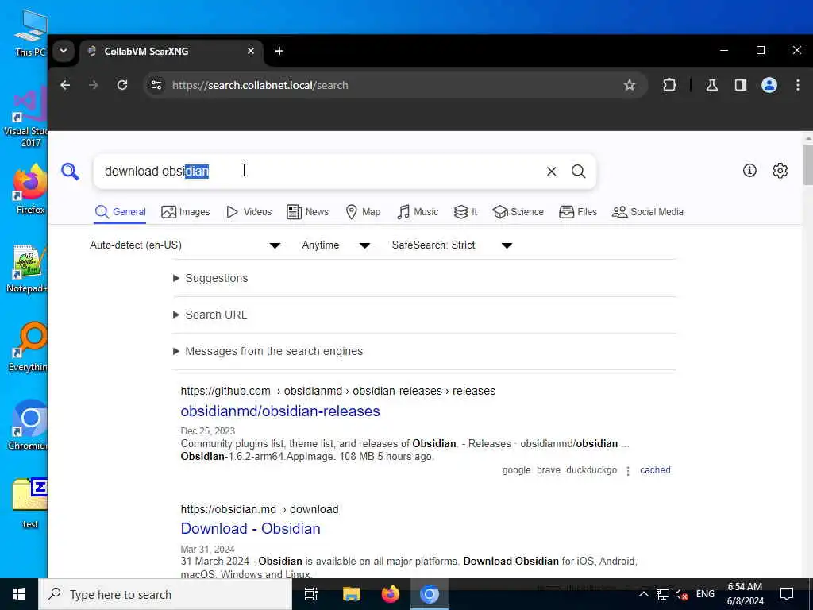Image resolution: width=813 pixels, height=610 pixels.
Task: Show hidden system tray icons
Action: coord(643,594)
